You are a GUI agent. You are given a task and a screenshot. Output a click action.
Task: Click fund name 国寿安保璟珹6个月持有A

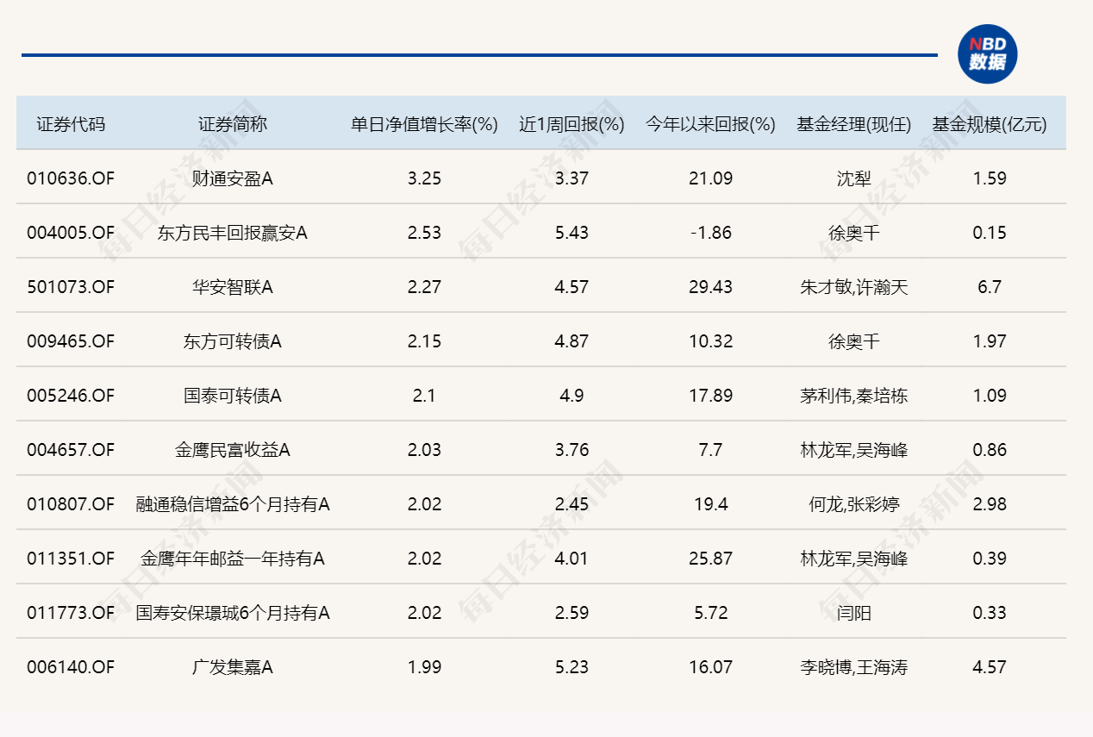tap(233, 613)
